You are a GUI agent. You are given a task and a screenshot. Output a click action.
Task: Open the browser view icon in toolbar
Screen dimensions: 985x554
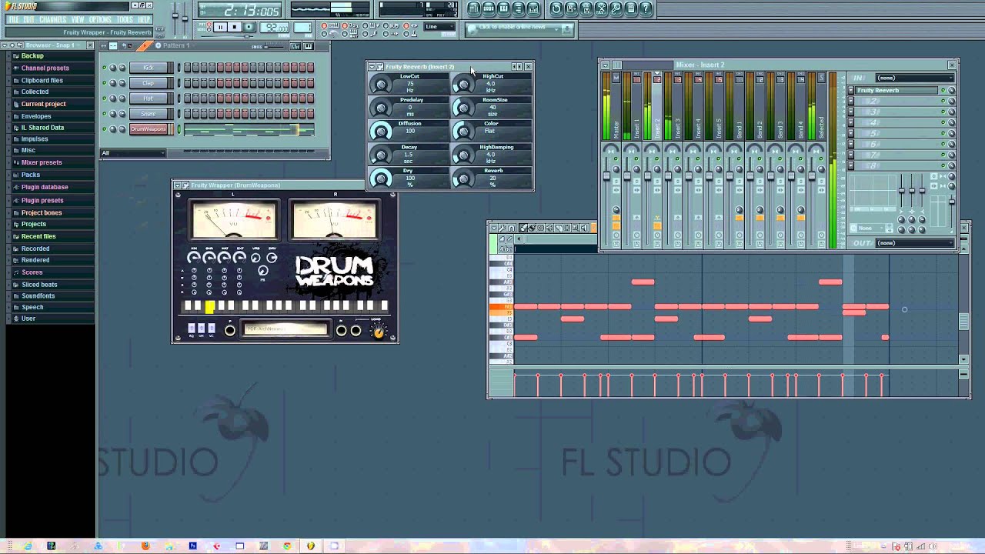click(x=518, y=8)
